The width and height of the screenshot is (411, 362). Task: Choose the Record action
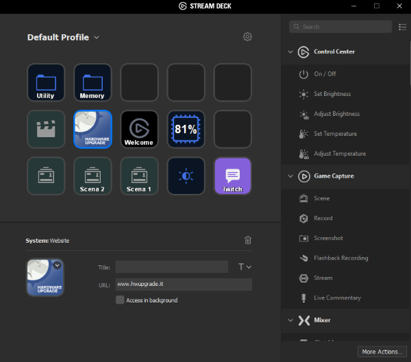[346, 218]
